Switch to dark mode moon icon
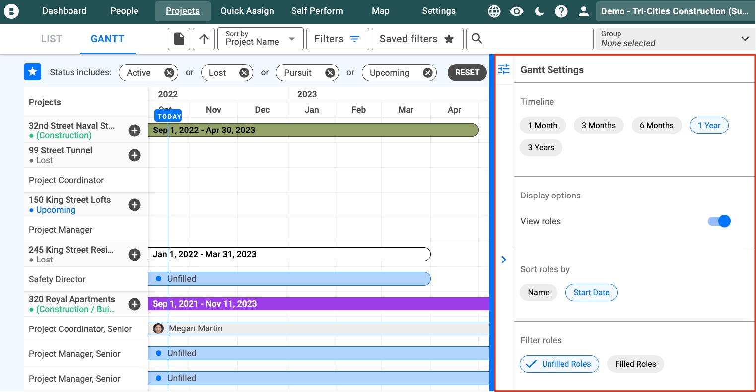The image size is (756, 392). 539,11
